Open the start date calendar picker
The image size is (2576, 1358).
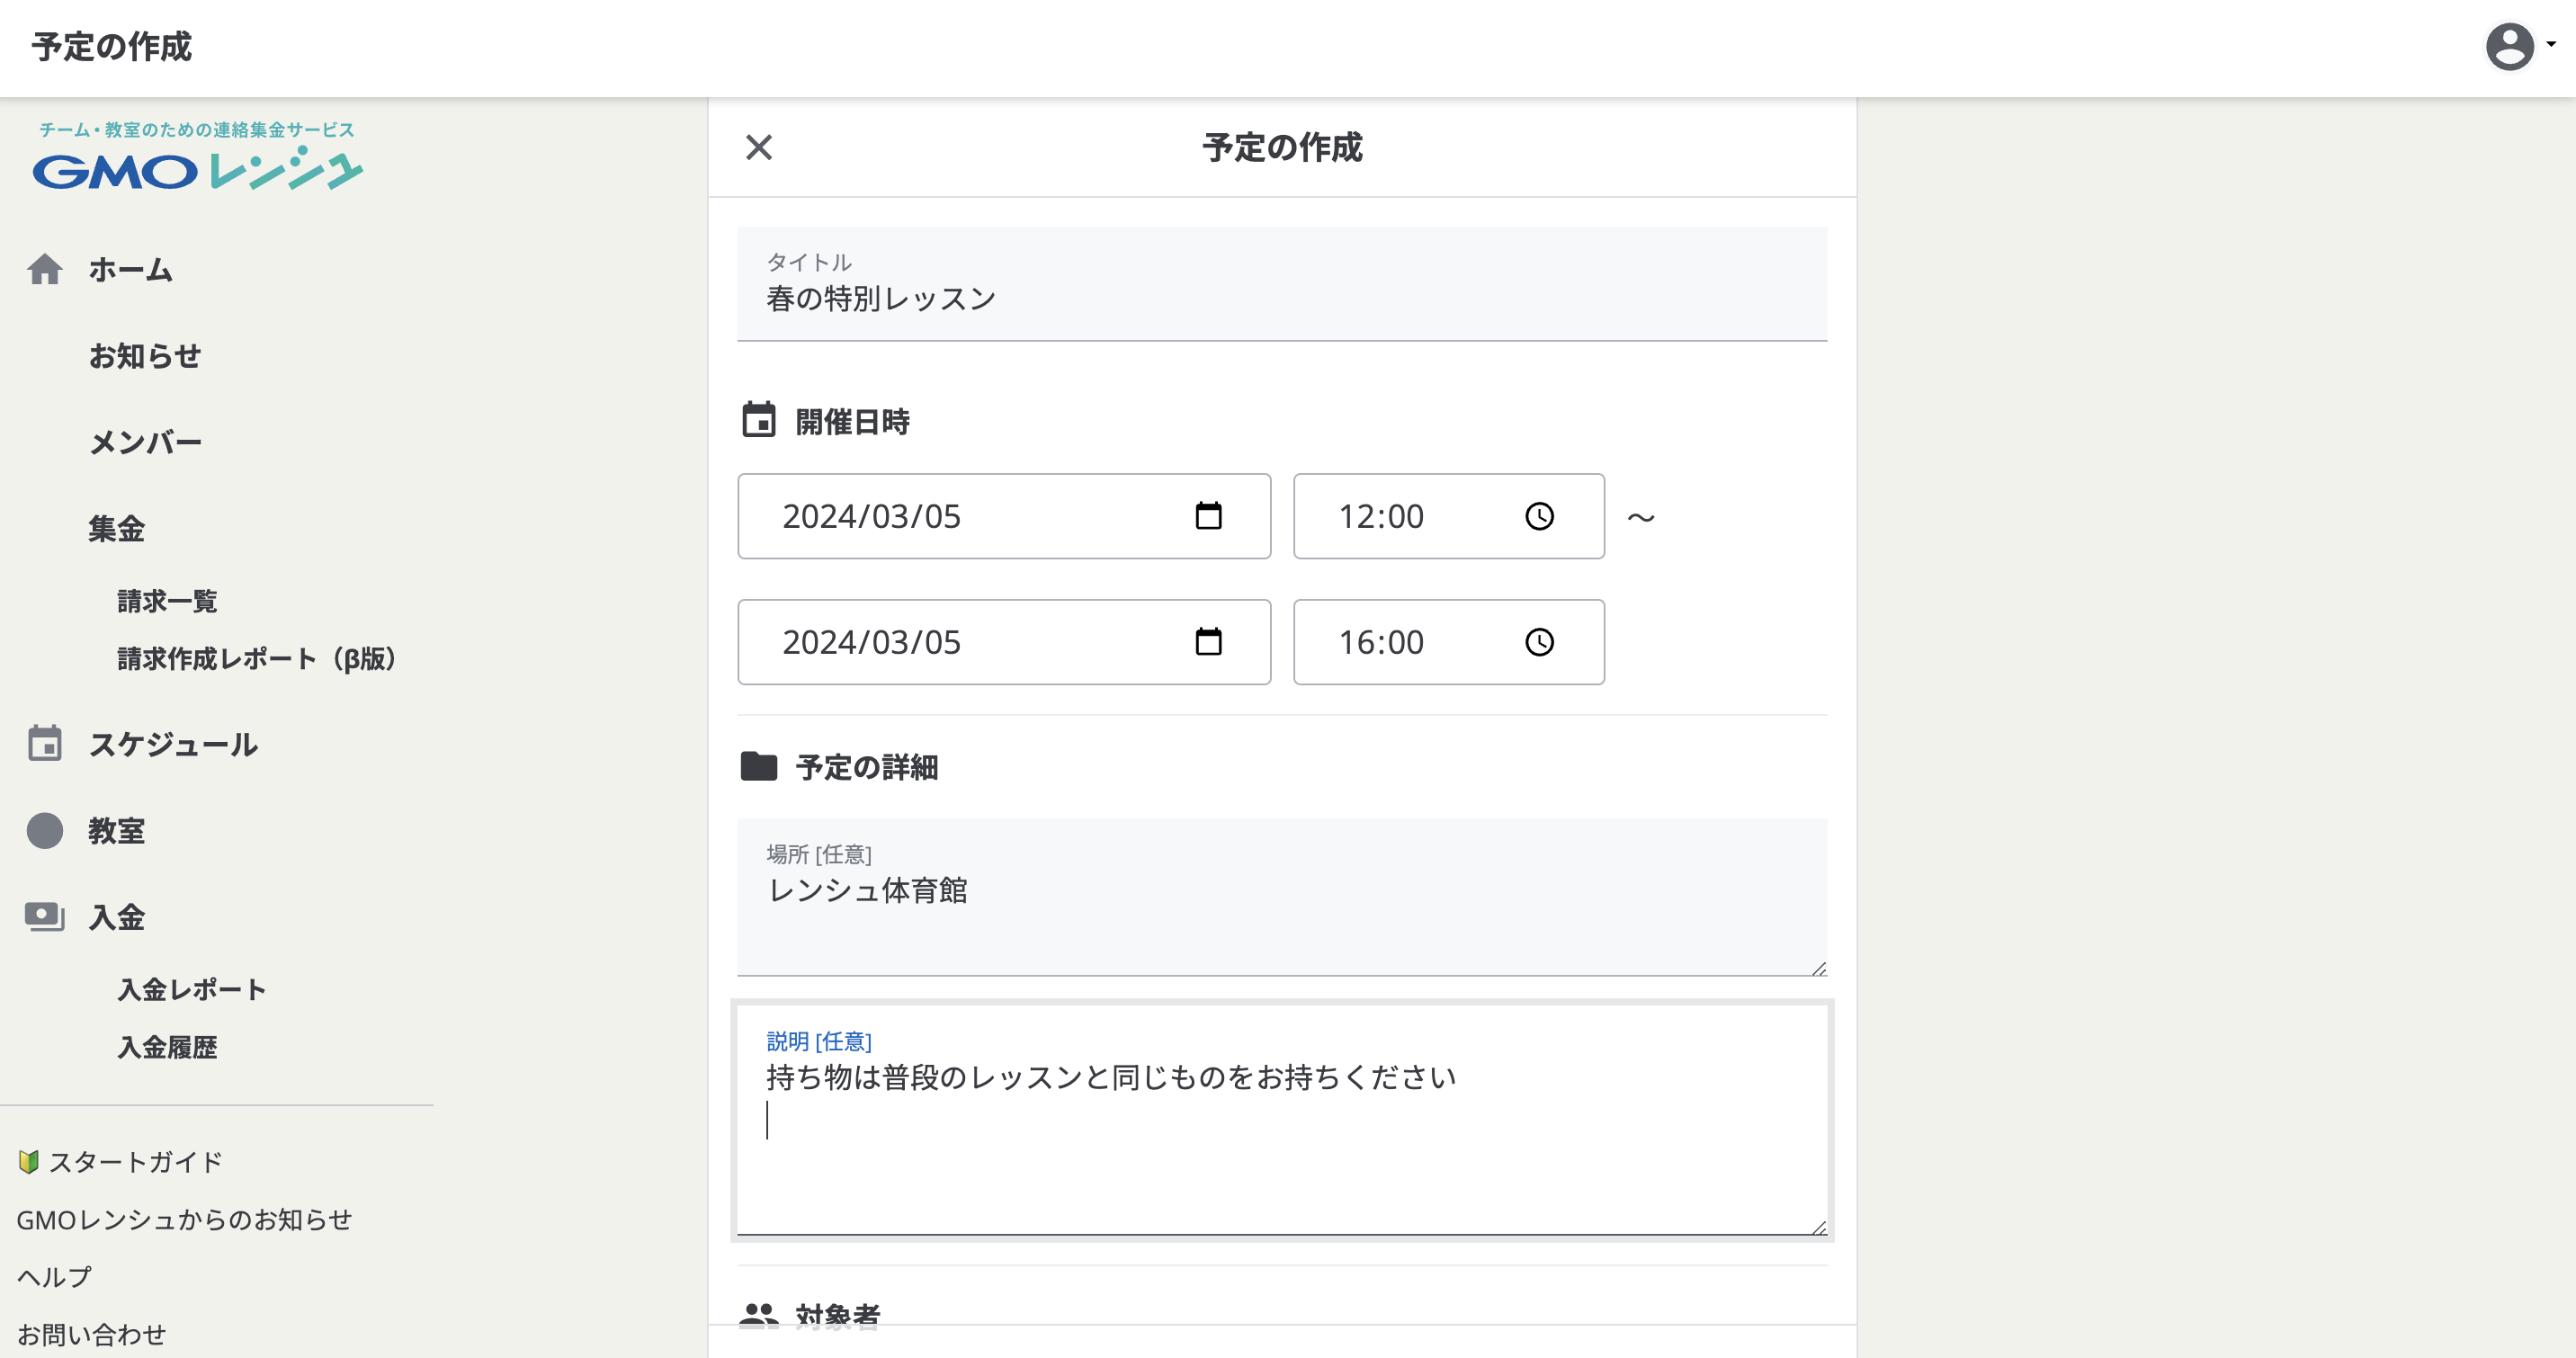coord(1209,516)
